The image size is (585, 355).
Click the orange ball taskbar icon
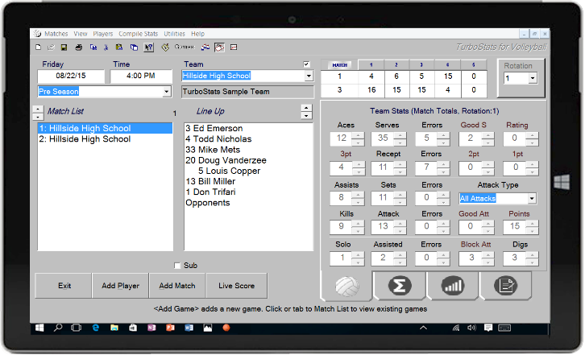226,328
